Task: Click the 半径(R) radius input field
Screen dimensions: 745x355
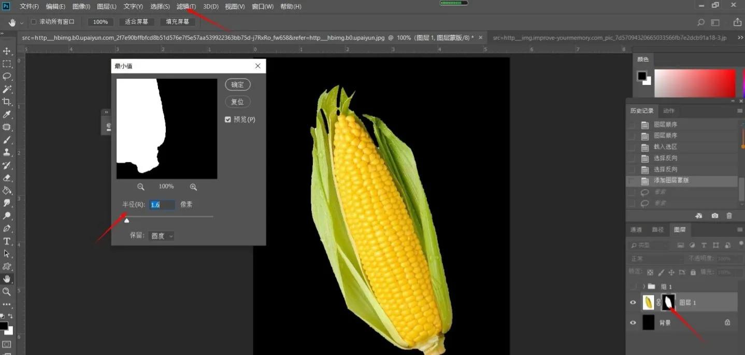Action: 162,205
